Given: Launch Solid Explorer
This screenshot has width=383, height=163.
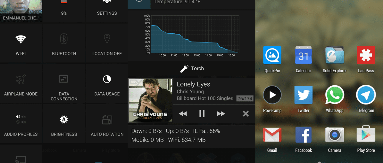Looking at the screenshot, I should tap(335, 55).
